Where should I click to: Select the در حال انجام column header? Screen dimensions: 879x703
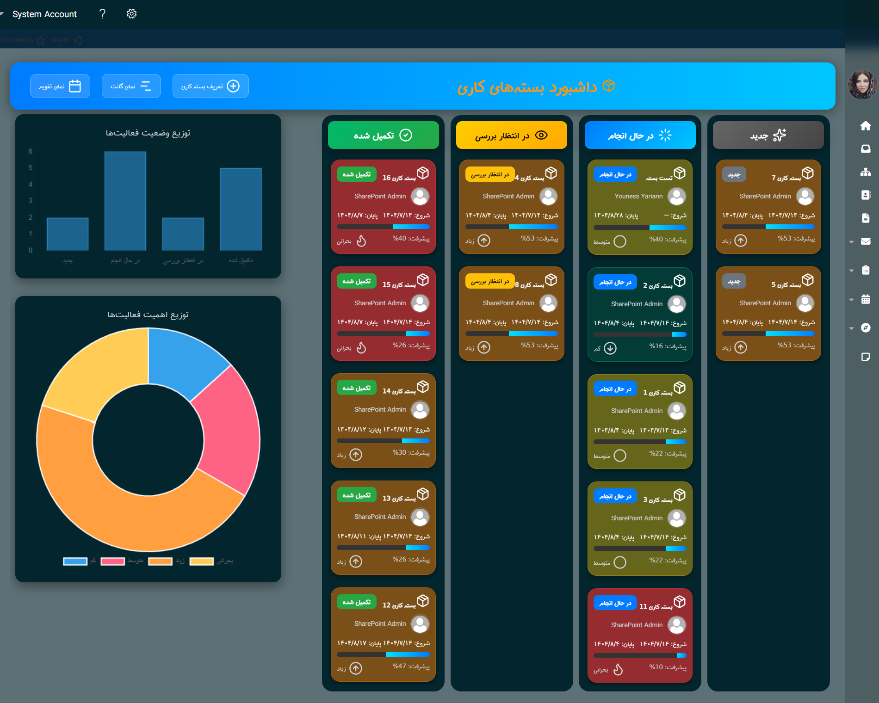click(640, 135)
